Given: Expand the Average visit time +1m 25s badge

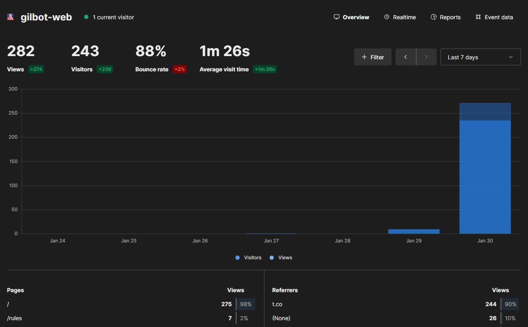Looking at the screenshot, I should click(264, 69).
